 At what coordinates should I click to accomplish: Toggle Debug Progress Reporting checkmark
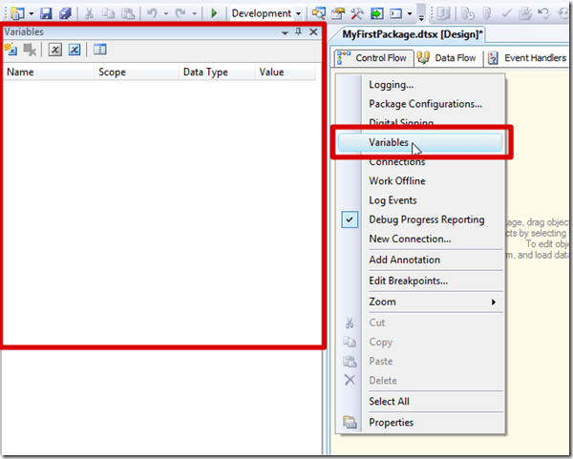tap(350, 219)
